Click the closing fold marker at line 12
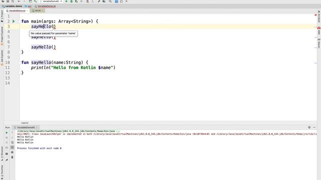The image size is (321, 180). (x=20, y=72)
